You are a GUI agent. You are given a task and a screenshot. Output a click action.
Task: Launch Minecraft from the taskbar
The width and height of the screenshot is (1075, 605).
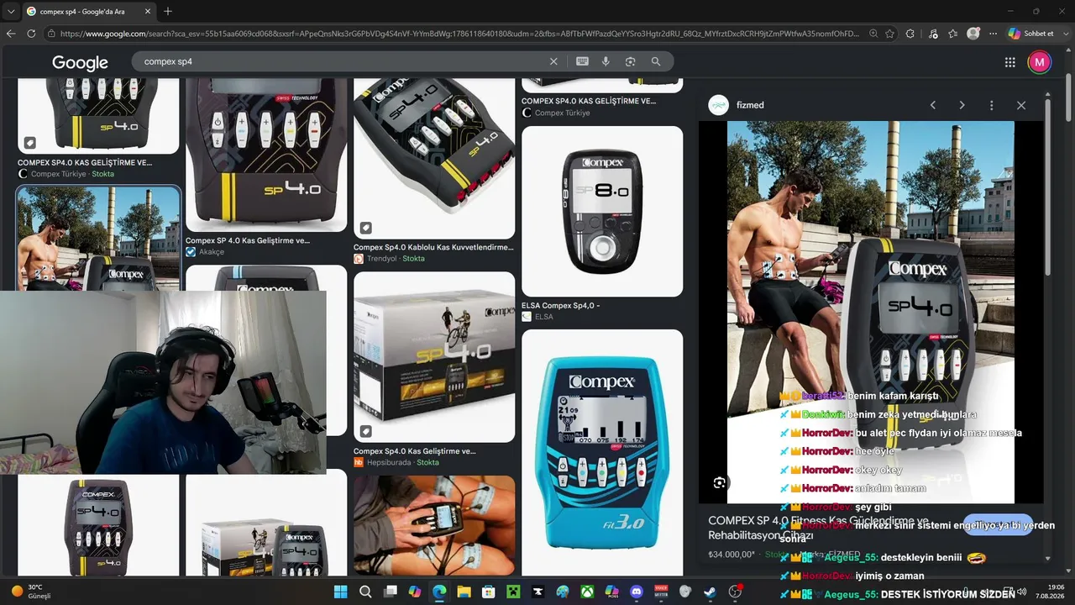[x=513, y=592]
